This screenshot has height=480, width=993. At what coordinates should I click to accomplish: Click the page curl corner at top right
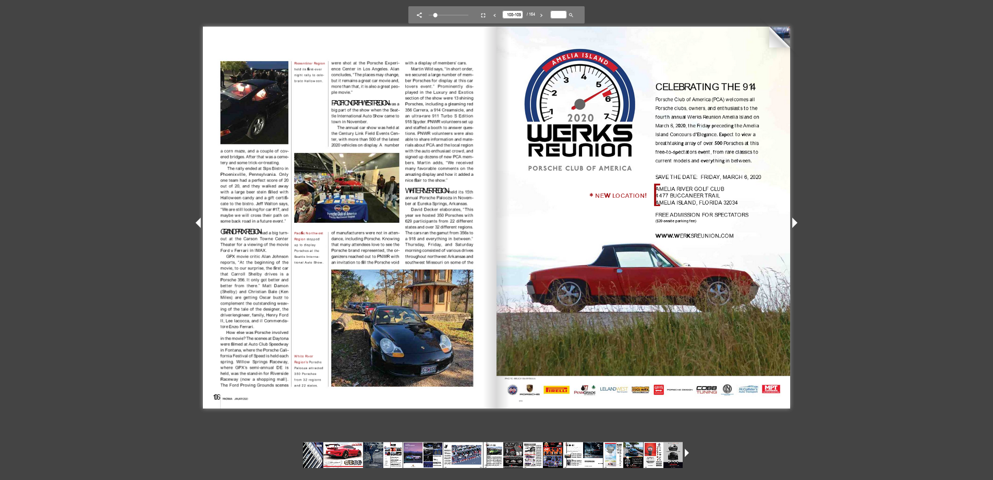(x=780, y=37)
